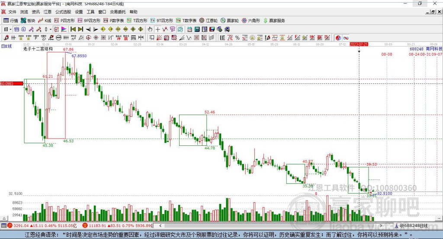The height and width of the screenshot is (239, 443).
Task: Open the 工具 menu
Action: (x=90, y=12)
